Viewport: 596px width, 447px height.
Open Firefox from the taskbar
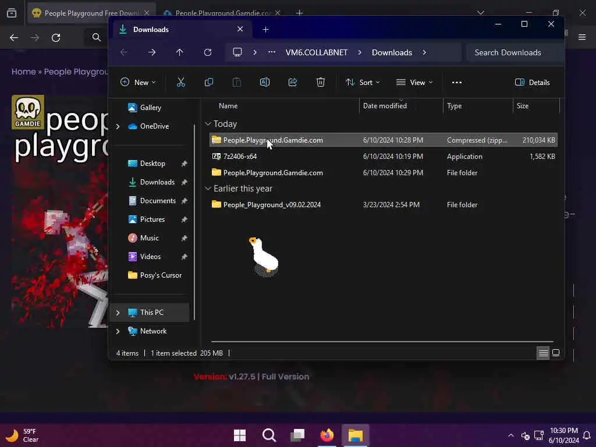(327, 435)
